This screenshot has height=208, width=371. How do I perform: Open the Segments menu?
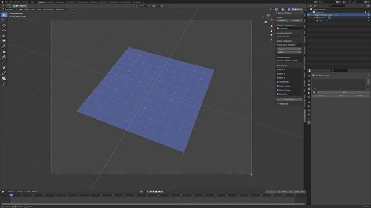[x=60, y=9]
